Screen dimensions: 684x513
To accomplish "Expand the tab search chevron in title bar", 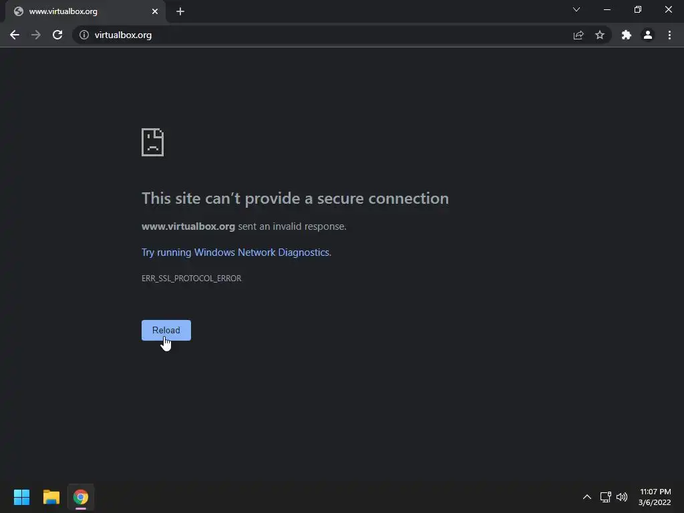I will click(x=576, y=9).
